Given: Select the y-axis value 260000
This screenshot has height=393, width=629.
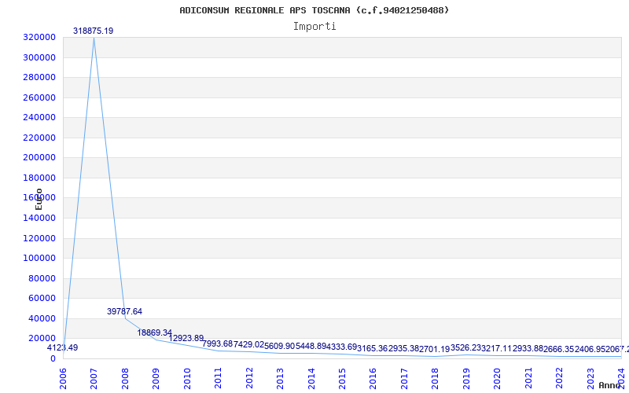Looking at the screenshot, I should (39, 97).
